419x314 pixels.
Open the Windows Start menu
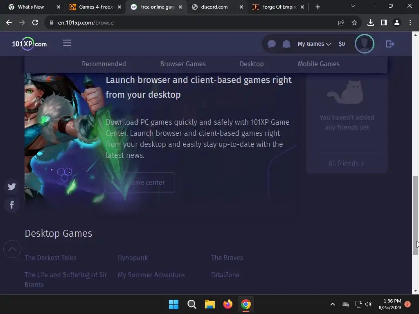[173, 304]
